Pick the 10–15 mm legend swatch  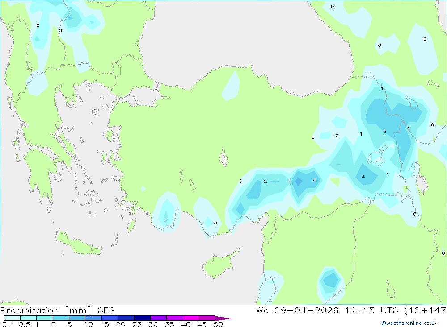(93, 318)
